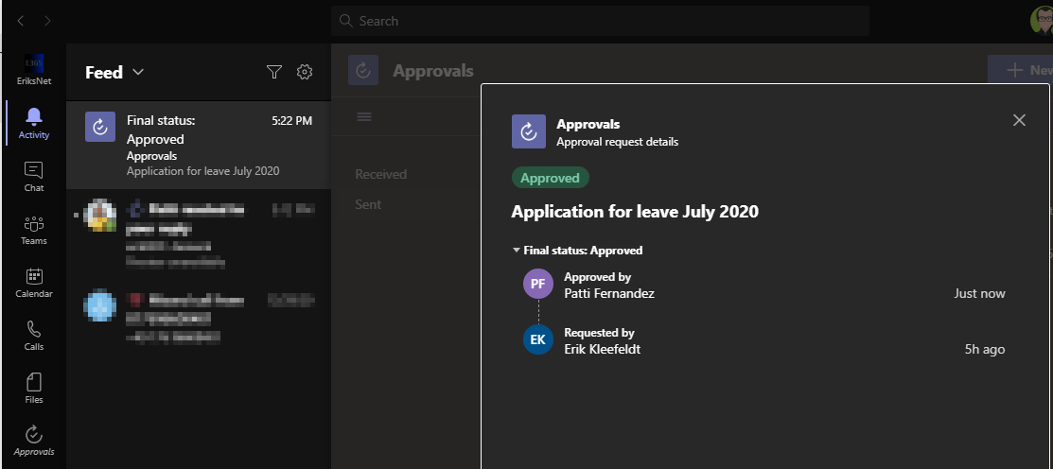Image resolution: width=1053 pixels, height=469 pixels.
Task: Open Files in the sidebar
Action: pos(34,389)
